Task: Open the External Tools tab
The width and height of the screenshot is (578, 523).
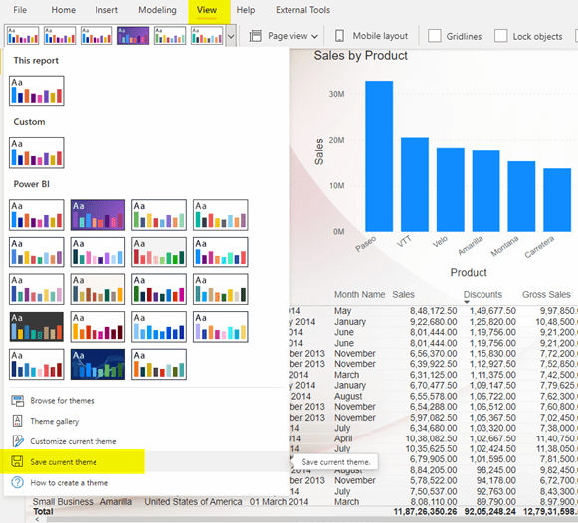Action: (x=302, y=10)
